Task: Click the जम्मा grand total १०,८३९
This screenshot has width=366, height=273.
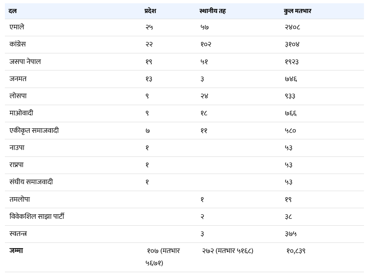Action: (x=296, y=251)
